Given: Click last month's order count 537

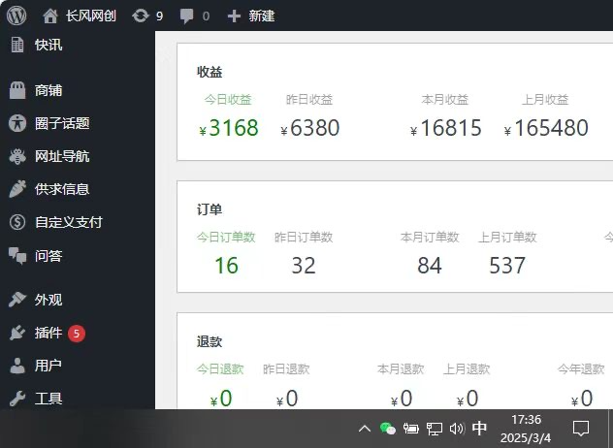Looking at the screenshot, I should tap(507, 266).
